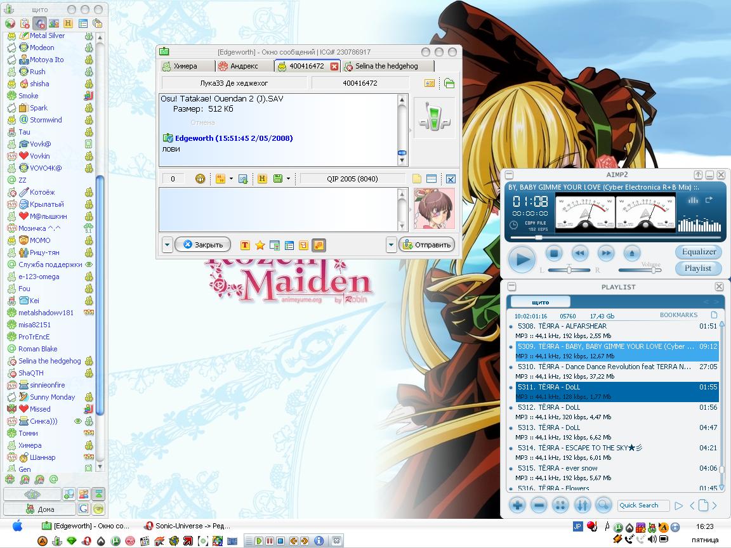
Task: Toggle sound off button in contact list toolbar
Action: (x=39, y=23)
